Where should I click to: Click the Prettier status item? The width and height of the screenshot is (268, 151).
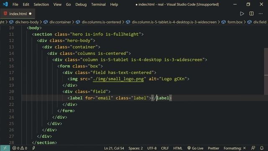pos(214,148)
